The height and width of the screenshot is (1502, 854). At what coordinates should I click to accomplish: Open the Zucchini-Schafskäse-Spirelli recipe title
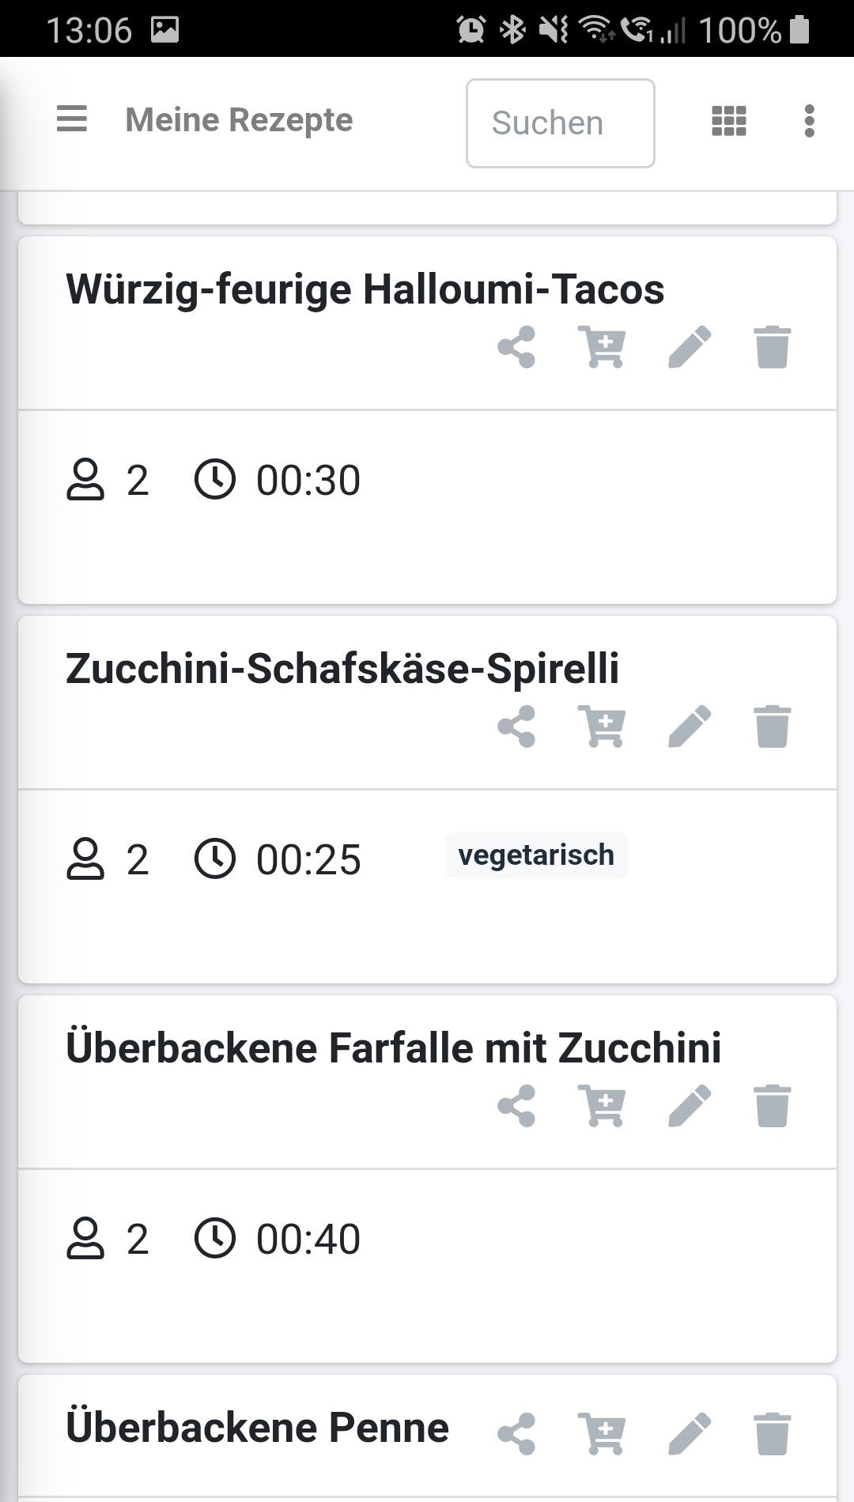coord(342,668)
